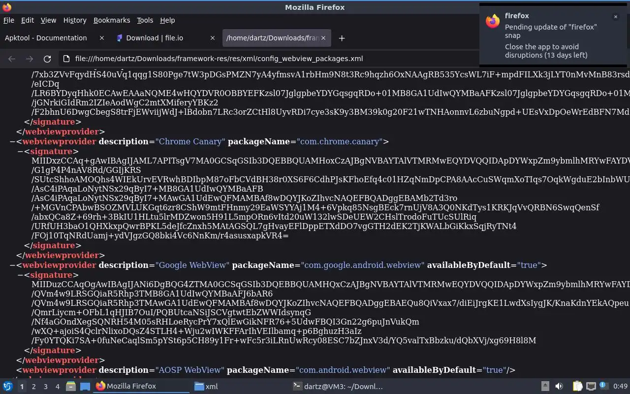
Task: Switch to the Download | file.io tab
Action: click(x=165, y=38)
